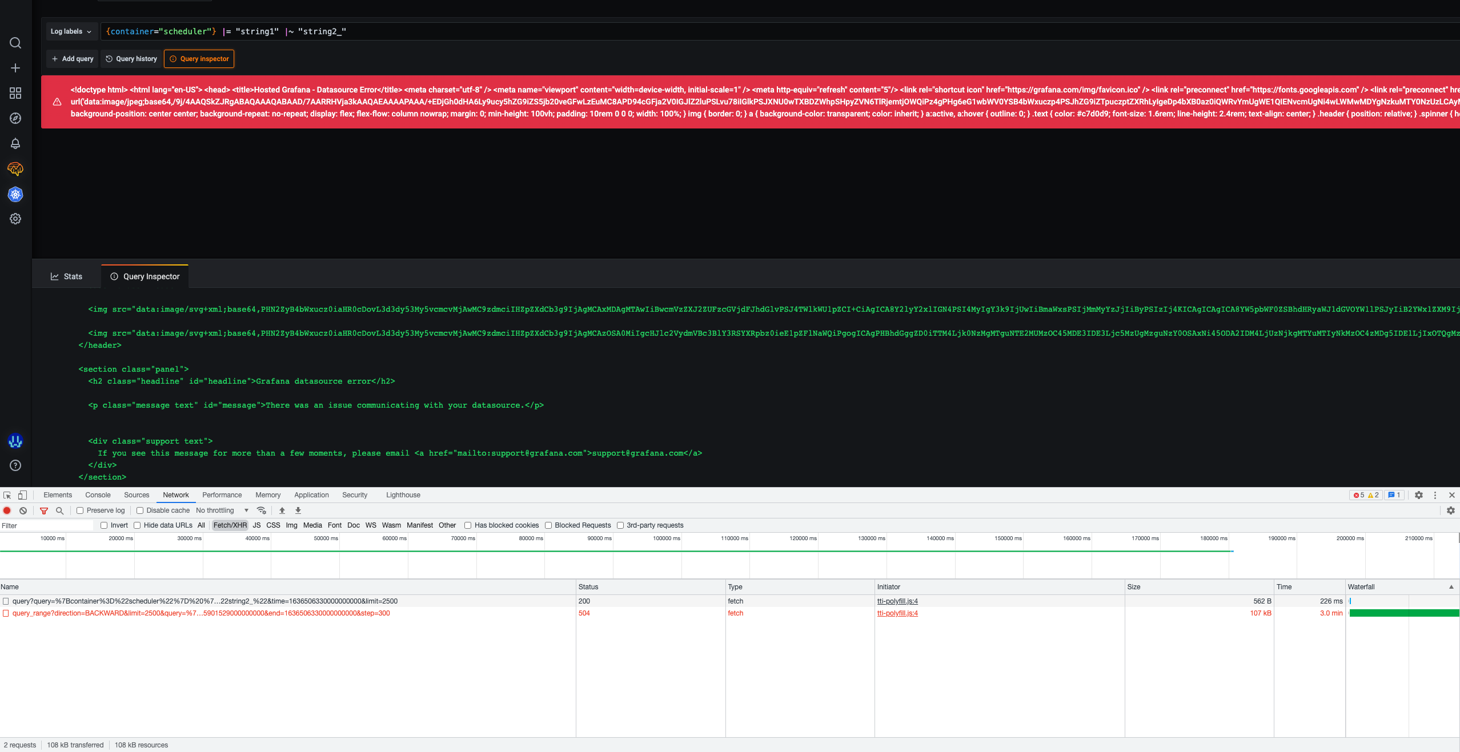Open DevTools customize and control menu

1435,495
